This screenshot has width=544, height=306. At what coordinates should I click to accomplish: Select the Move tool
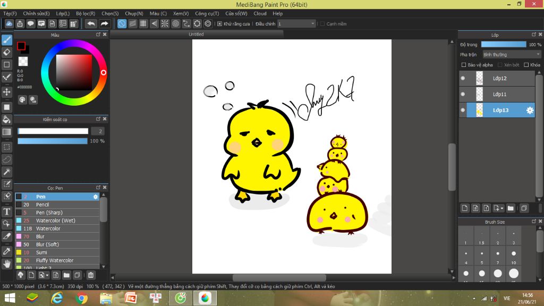[x=6, y=92]
